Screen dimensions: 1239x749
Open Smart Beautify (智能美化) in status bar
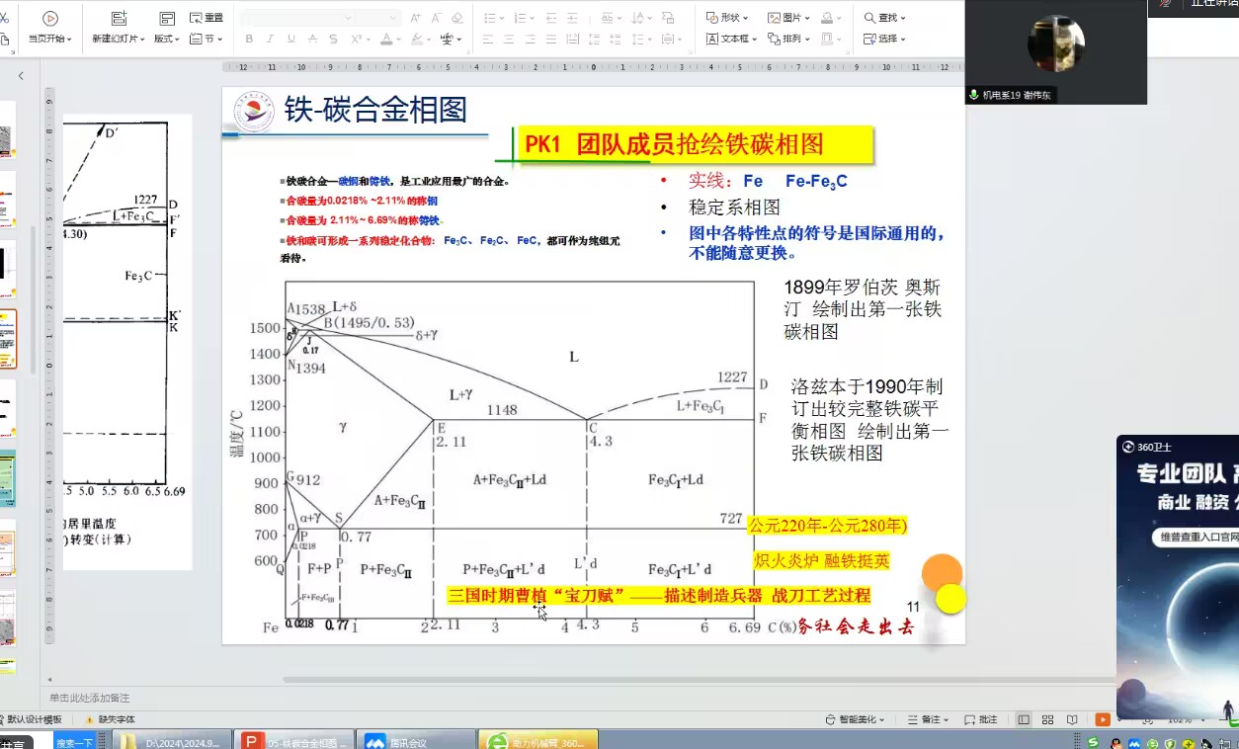pos(856,719)
